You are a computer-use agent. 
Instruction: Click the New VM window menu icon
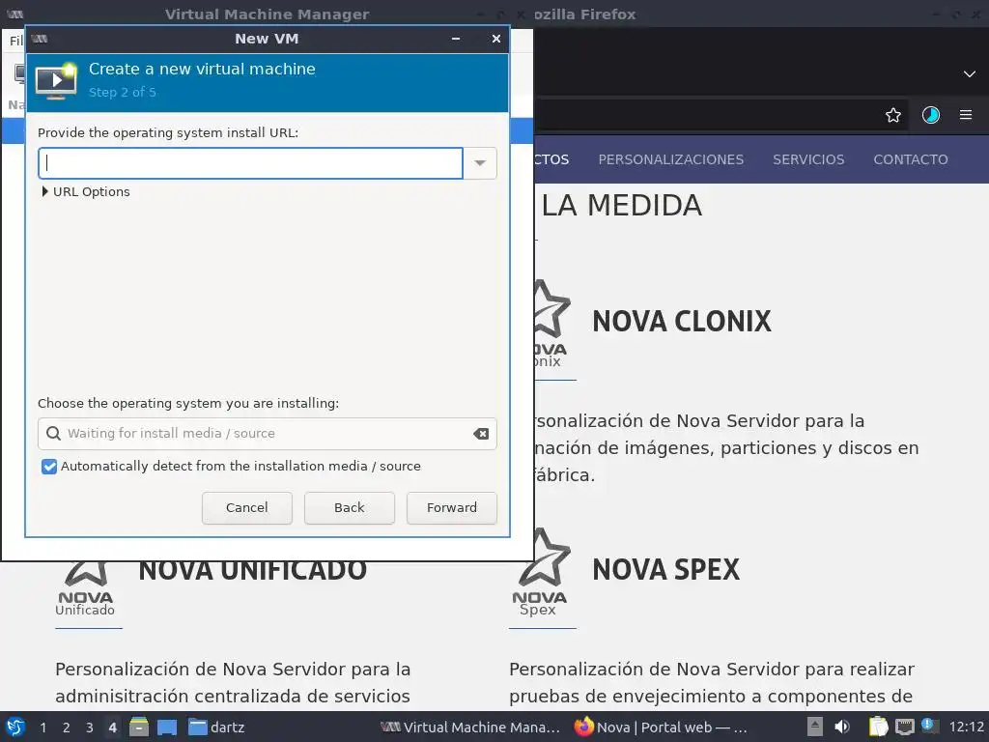40,39
